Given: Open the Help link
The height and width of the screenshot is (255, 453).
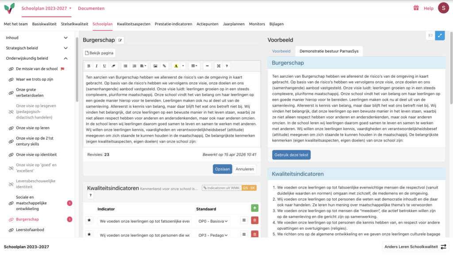Looking at the screenshot, I should pyautogui.click(x=429, y=8).
